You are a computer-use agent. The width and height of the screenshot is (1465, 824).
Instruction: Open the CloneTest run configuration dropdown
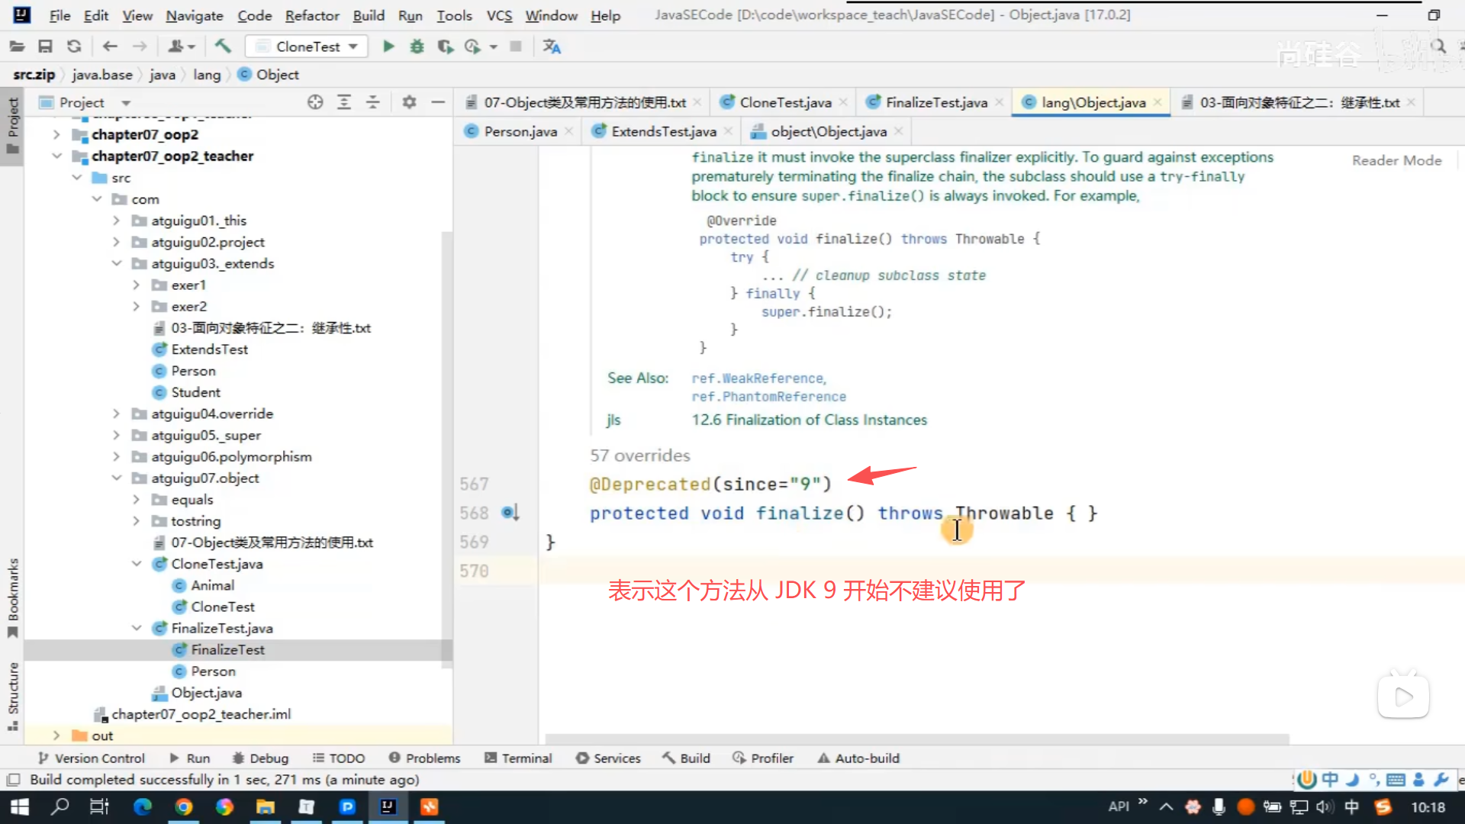coord(307,47)
